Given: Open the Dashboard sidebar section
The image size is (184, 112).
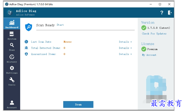Looking at the screenshot, I should (12, 24).
